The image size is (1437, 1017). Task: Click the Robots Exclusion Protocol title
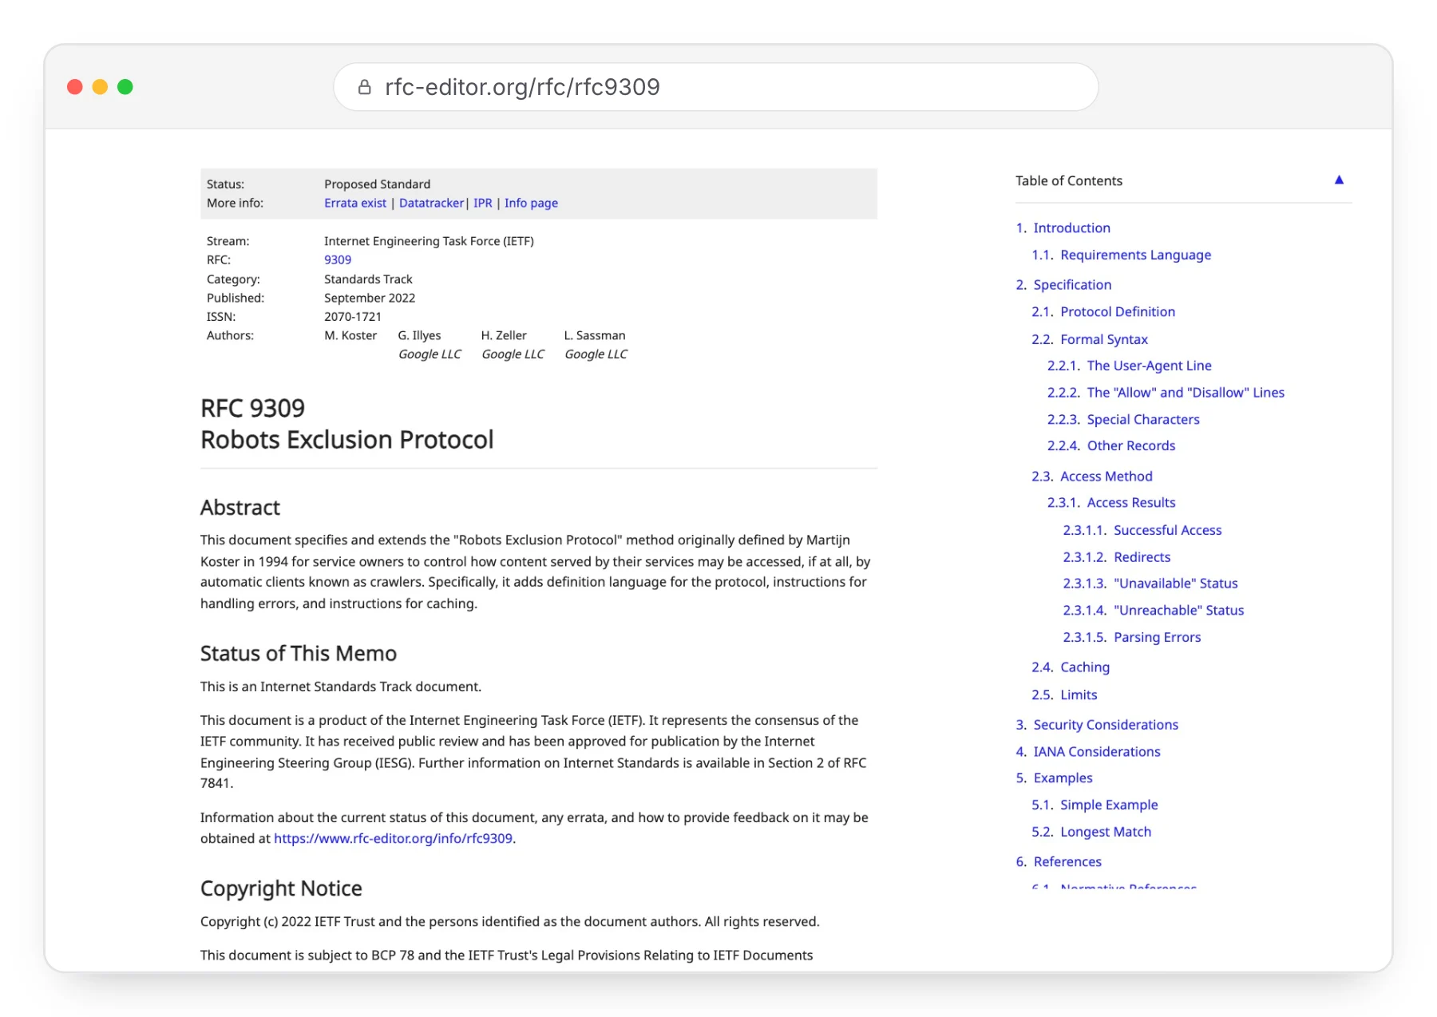[x=347, y=440]
